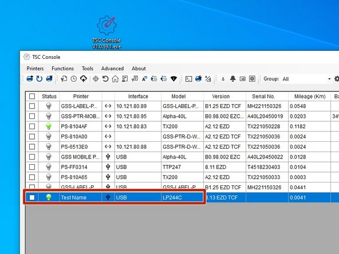Click the LP244C model cell

pos(182,197)
